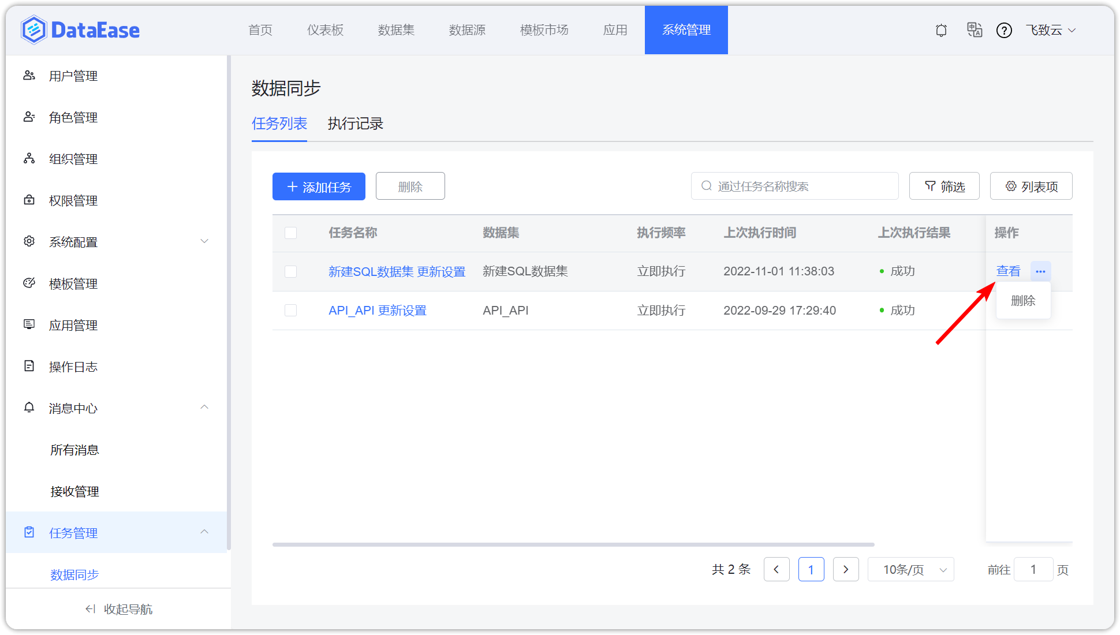Open the help question mark icon
This screenshot has width=1120, height=635.
tap(1004, 30)
